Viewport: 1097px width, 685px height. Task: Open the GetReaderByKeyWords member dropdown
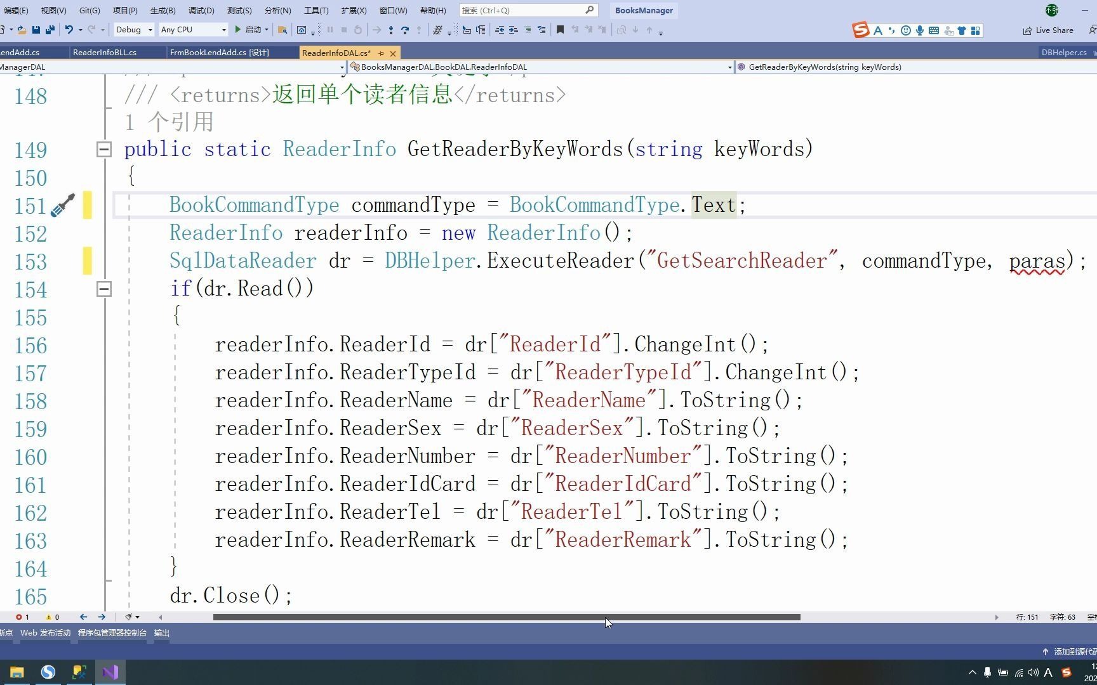click(915, 67)
